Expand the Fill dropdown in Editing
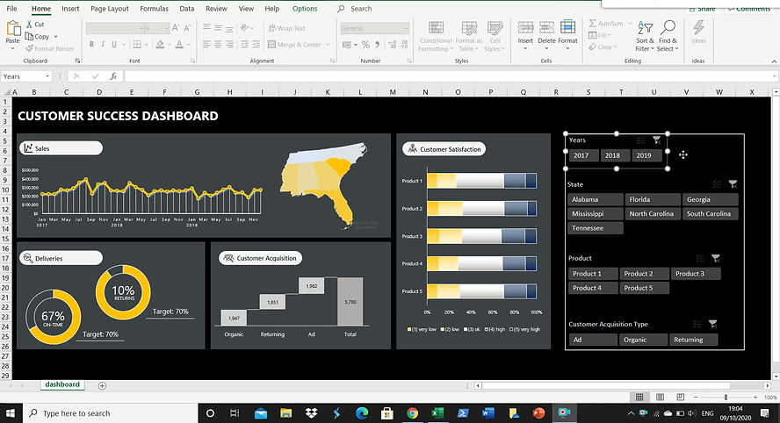The width and height of the screenshot is (780, 423). click(610, 35)
